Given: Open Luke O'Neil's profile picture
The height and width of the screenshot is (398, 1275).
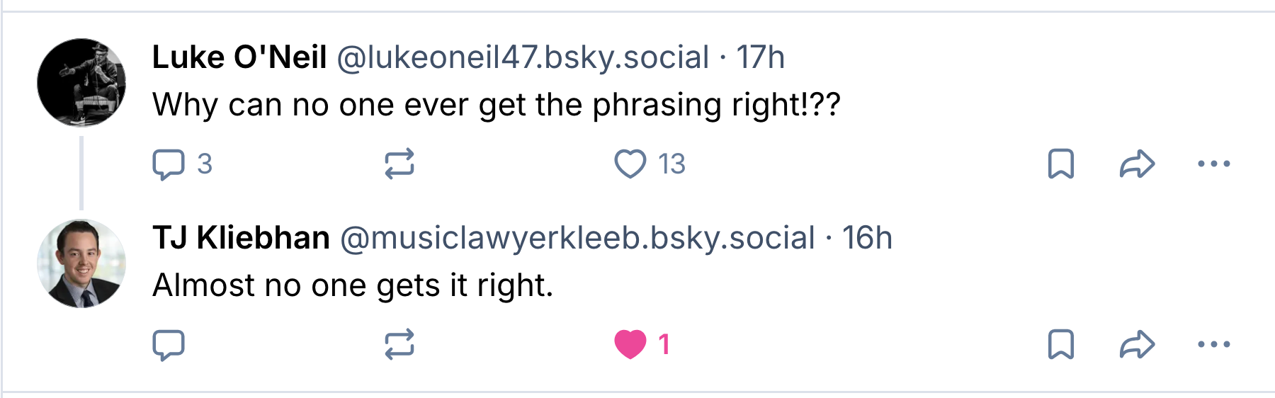Looking at the screenshot, I should coord(81,83).
